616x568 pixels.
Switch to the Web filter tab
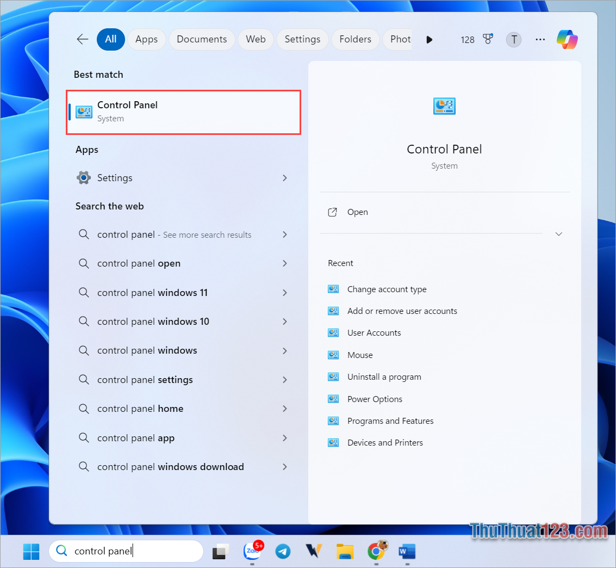coord(256,39)
